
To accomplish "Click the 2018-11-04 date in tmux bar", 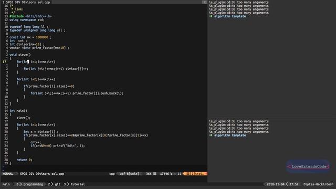I will click(276, 184).
